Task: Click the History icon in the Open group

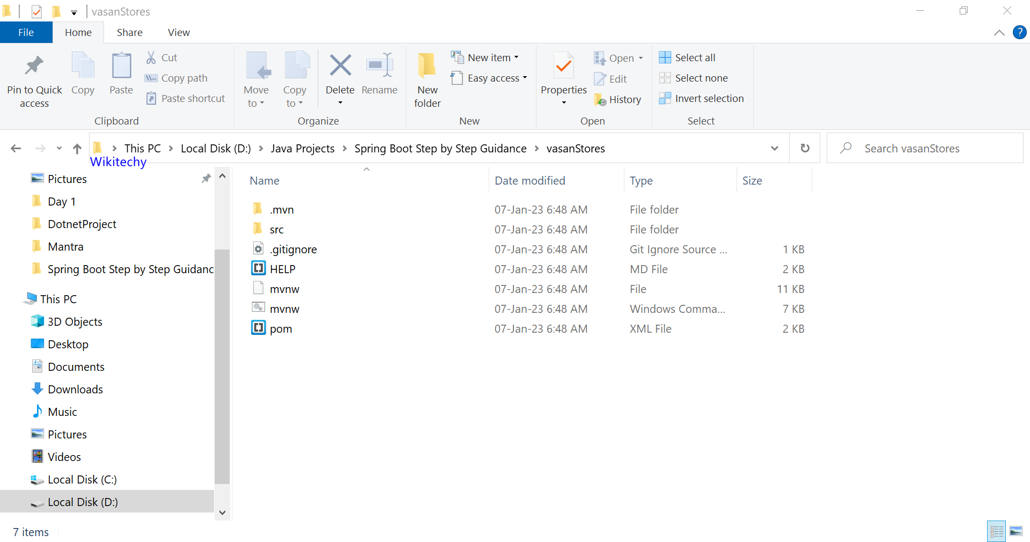Action: point(600,100)
